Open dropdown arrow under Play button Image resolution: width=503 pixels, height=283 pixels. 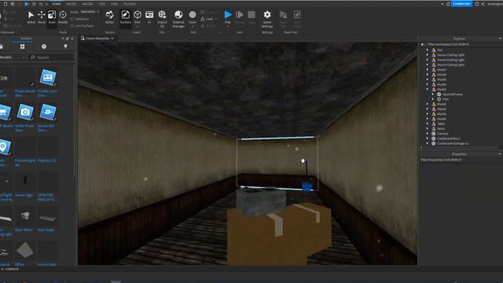(228, 27)
